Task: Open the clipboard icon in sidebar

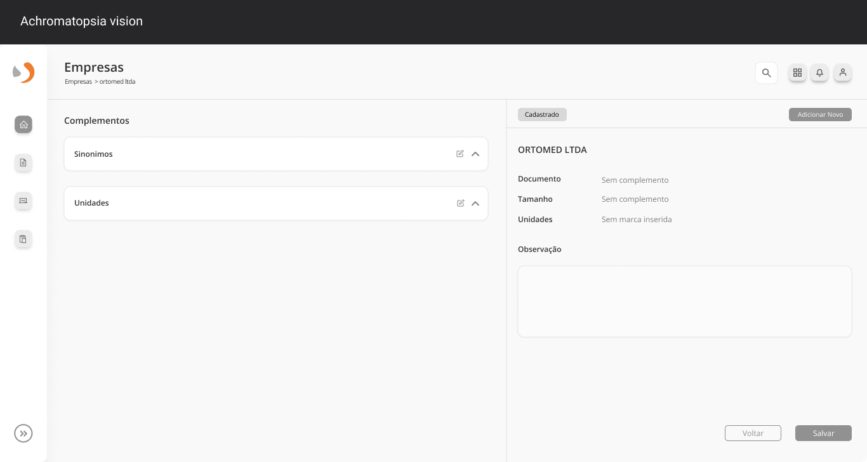Action: click(x=23, y=239)
